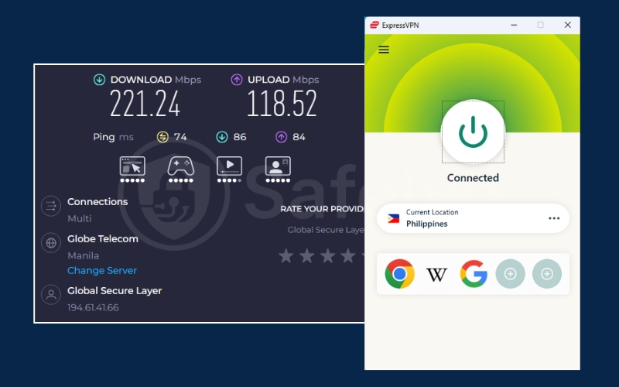The height and width of the screenshot is (387, 619).
Task: Close the ExpressVPN window
Action: [x=568, y=25]
